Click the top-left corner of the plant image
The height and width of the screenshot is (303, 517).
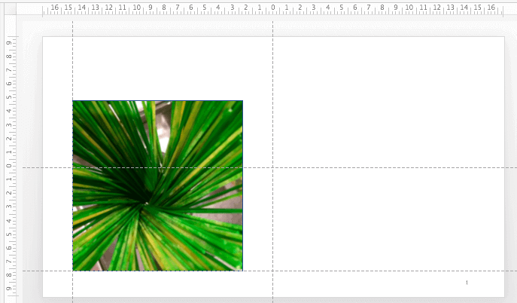pyautogui.click(x=73, y=101)
